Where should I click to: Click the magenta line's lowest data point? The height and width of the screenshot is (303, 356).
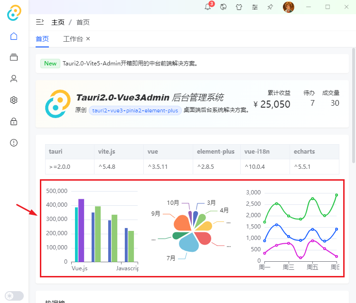pyautogui.click(x=300, y=257)
